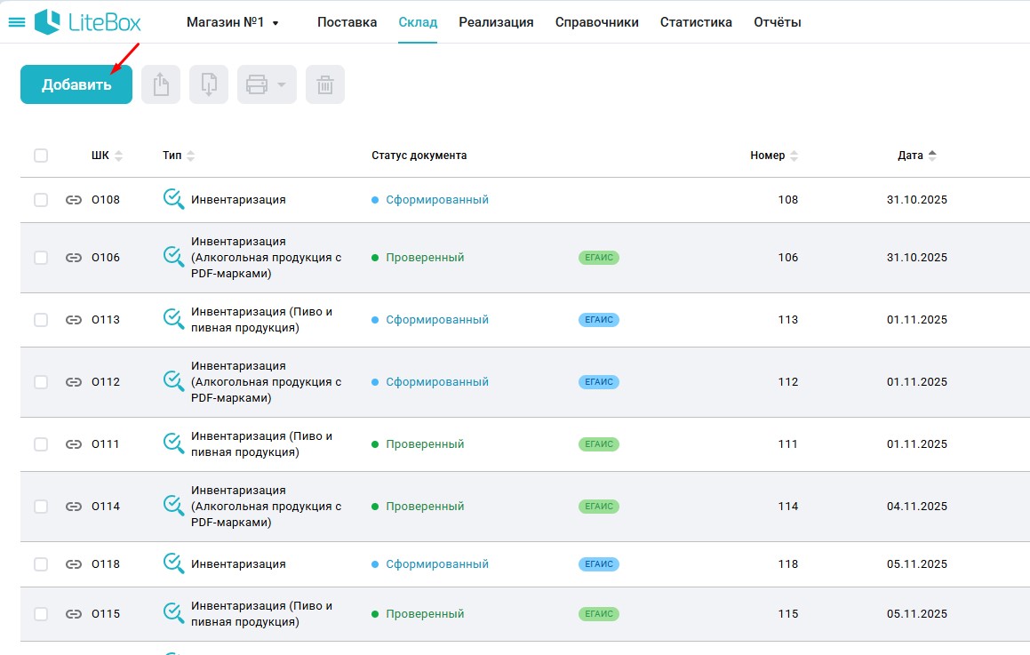Viewport: 1030px width, 655px height.
Task: Switch to the Поставка tab
Action: [347, 22]
